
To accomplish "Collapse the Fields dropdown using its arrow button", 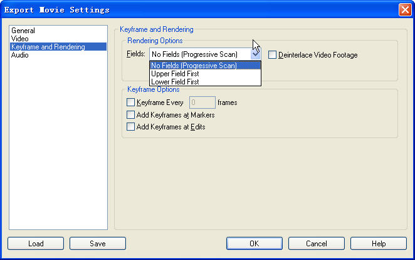I will 256,54.
